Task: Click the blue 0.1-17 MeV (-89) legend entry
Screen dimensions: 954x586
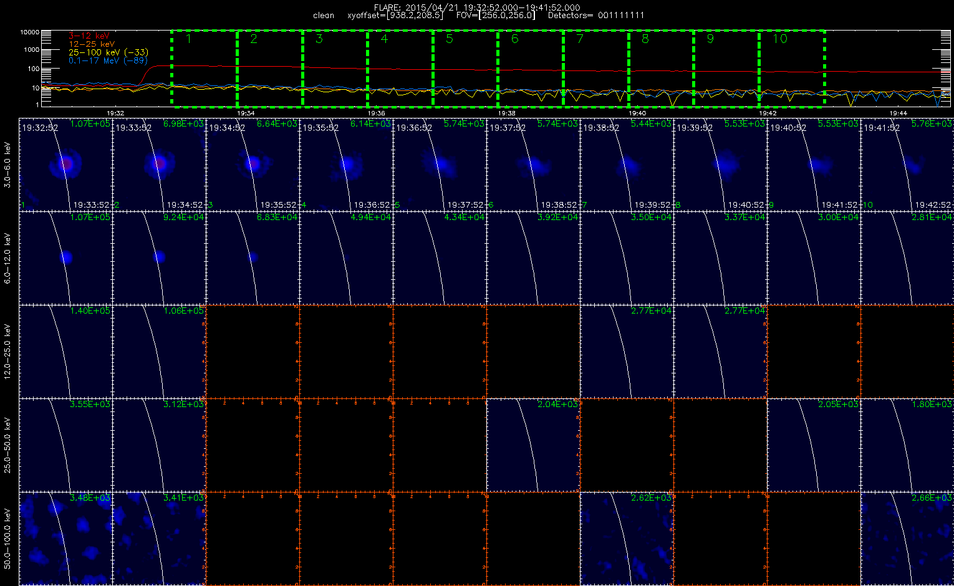Action: click(108, 60)
